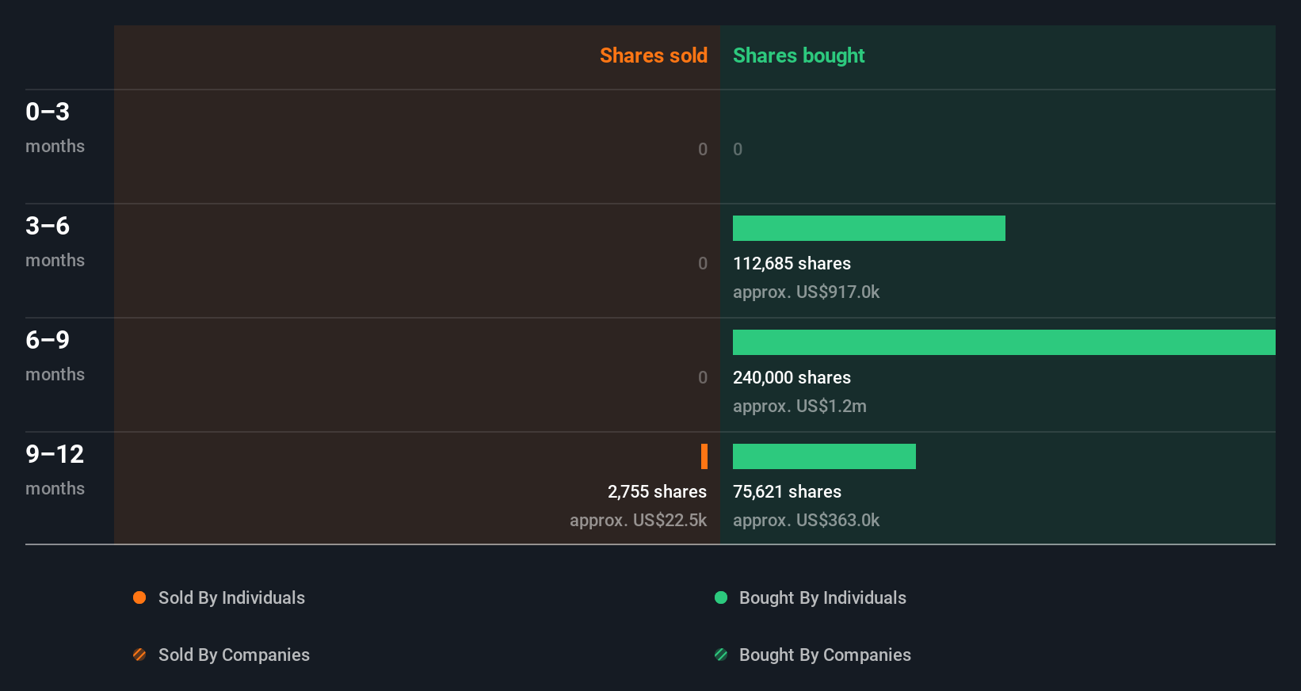The width and height of the screenshot is (1301, 691).
Task: Click the green 9–12 months bought bar
Action: pyautogui.click(x=824, y=456)
